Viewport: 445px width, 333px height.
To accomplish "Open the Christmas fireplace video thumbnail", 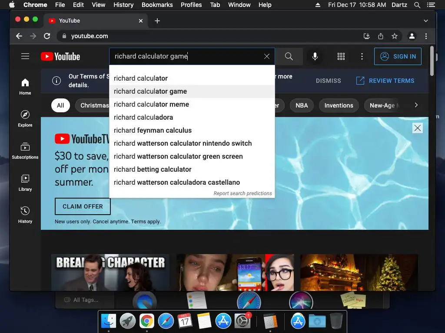I will tap(359, 272).
